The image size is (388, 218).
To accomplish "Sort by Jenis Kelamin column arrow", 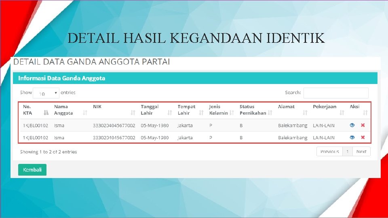I will coord(232,113).
